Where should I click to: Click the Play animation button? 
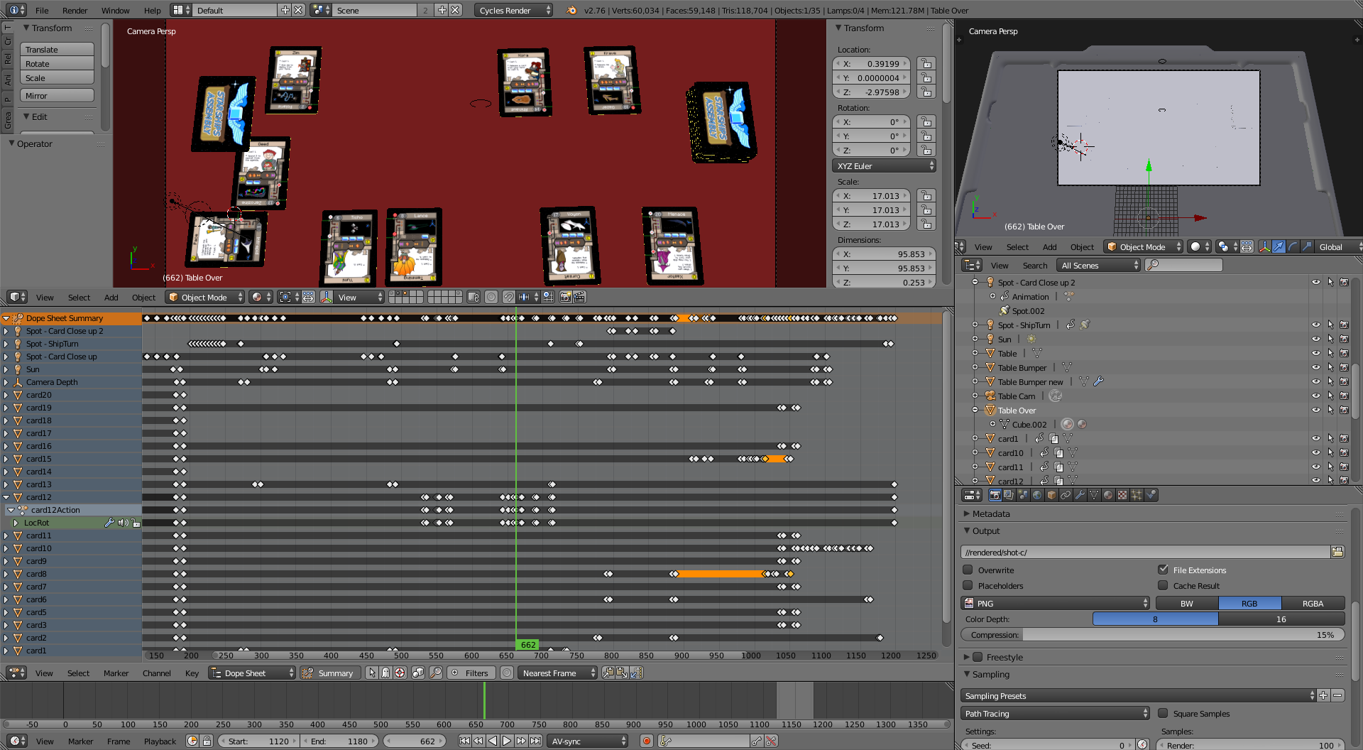[507, 741]
